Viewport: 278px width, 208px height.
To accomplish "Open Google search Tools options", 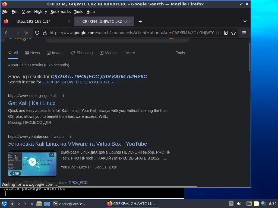I will point(180,53).
